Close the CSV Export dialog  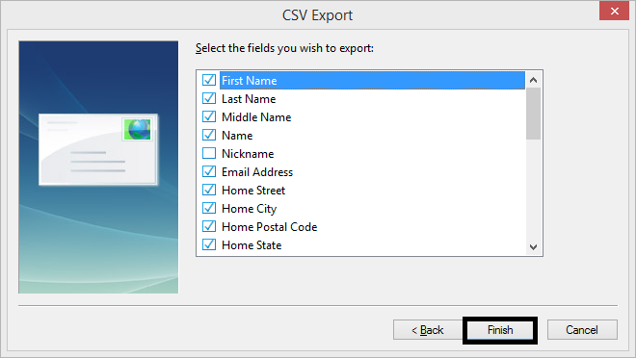pyautogui.click(x=614, y=11)
